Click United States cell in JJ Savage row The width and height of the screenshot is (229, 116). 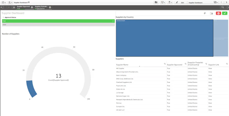click(192, 93)
